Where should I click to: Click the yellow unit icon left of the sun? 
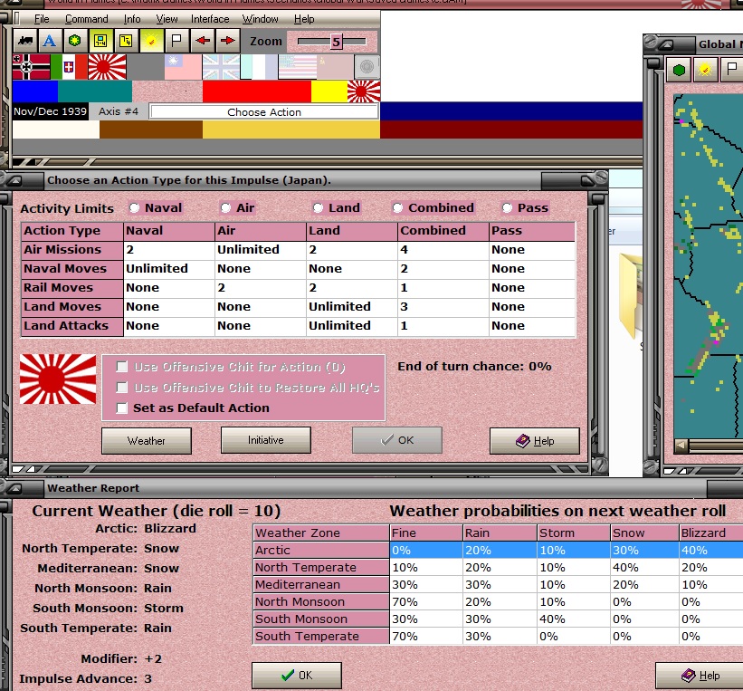126,41
